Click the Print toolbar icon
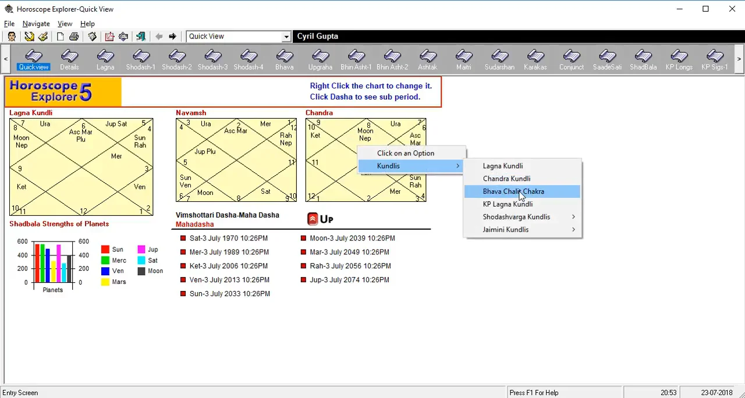The width and height of the screenshot is (745, 398). 74,37
